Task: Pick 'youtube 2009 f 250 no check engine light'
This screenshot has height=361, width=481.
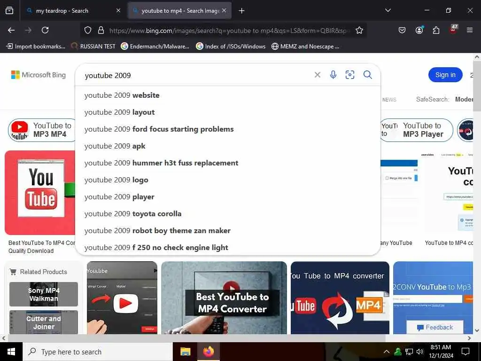Action: pyautogui.click(x=228, y=247)
